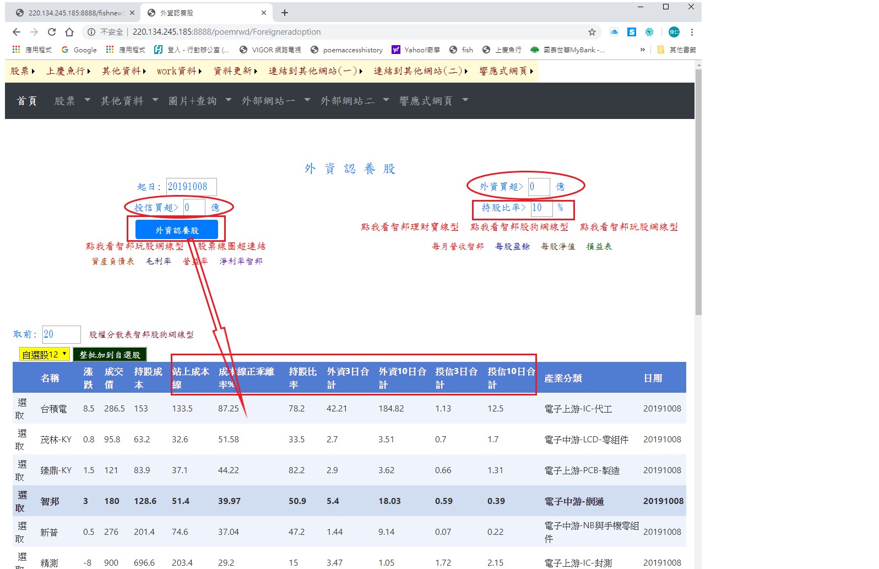Open 每股淨值 link
The width and height of the screenshot is (879, 569).
point(558,246)
